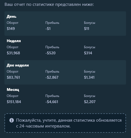131x138 pixels.
Task: Click the weekly turnover value $31,968
Action: (x=13, y=53)
